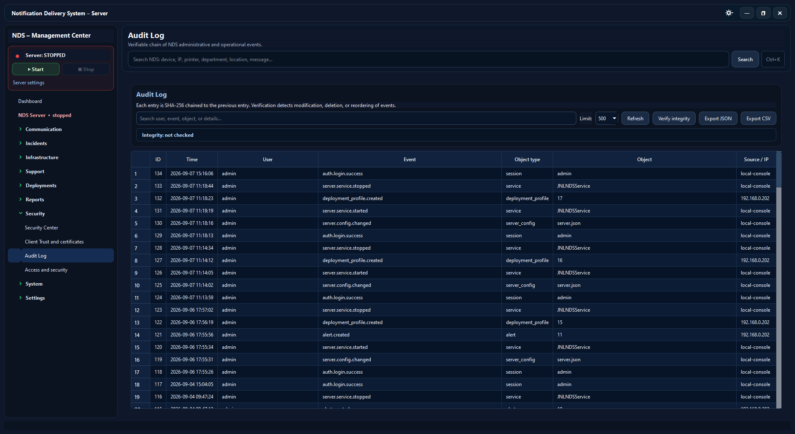This screenshot has width=795, height=434.
Task: Toggle the light/dark theme sun icon
Action: 729,13
